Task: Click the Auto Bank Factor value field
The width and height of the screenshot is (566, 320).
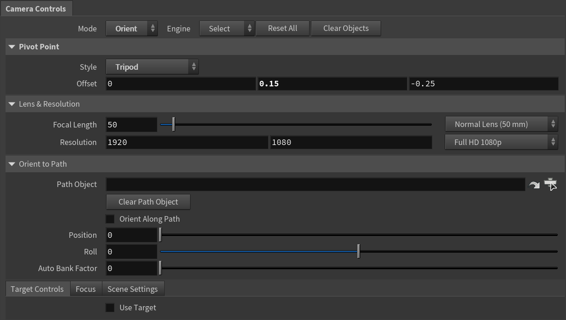Action: pos(131,268)
